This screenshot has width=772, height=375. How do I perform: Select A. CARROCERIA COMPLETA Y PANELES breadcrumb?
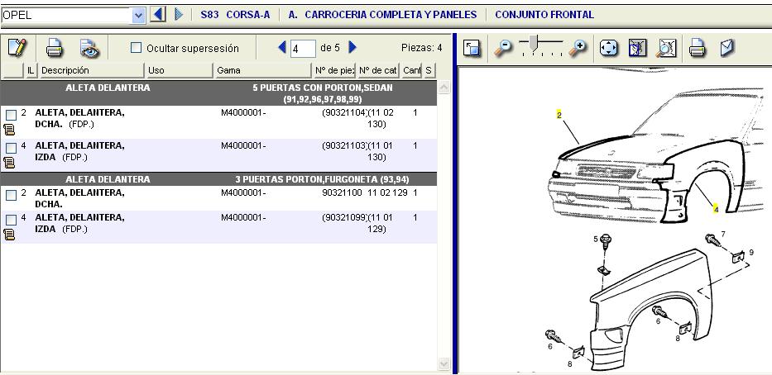382,15
